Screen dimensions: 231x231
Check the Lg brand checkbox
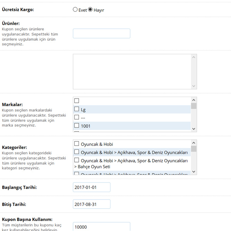(x=77, y=109)
